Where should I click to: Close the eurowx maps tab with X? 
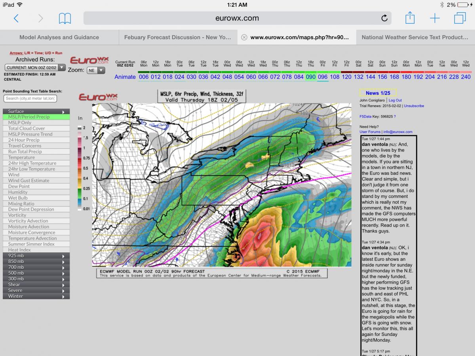coord(244,37)
